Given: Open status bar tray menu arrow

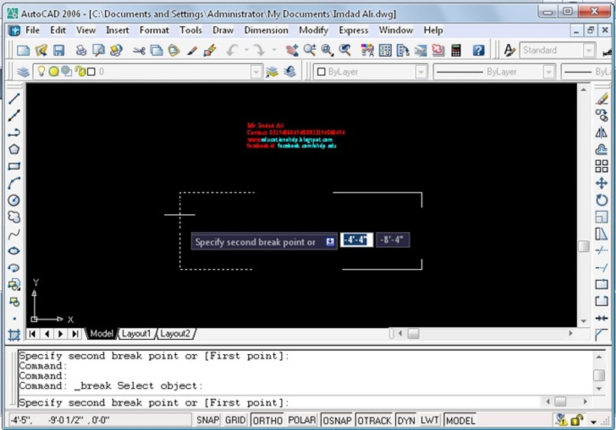Looking at the screenshot, I should pyautogui.click(x=593, y=422).
